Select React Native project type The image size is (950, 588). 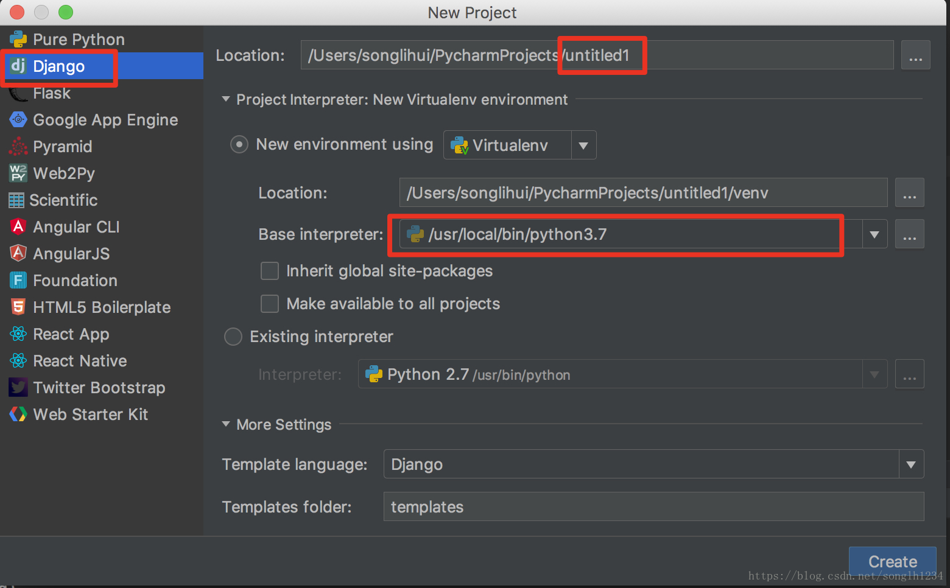point(102,361)
